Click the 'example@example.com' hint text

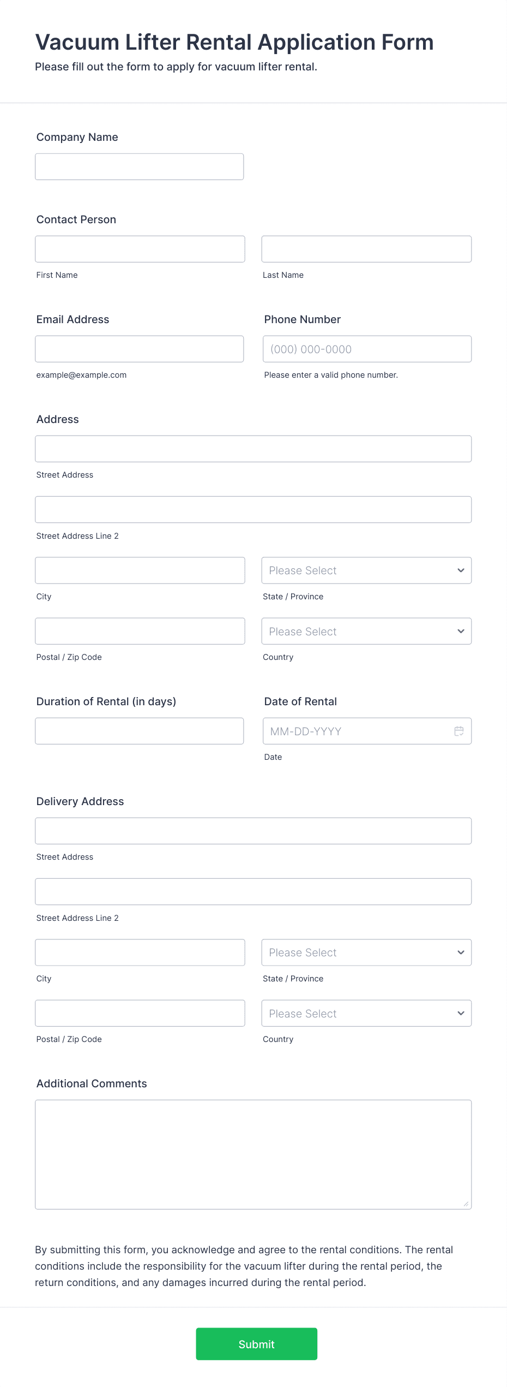(81, 375)
